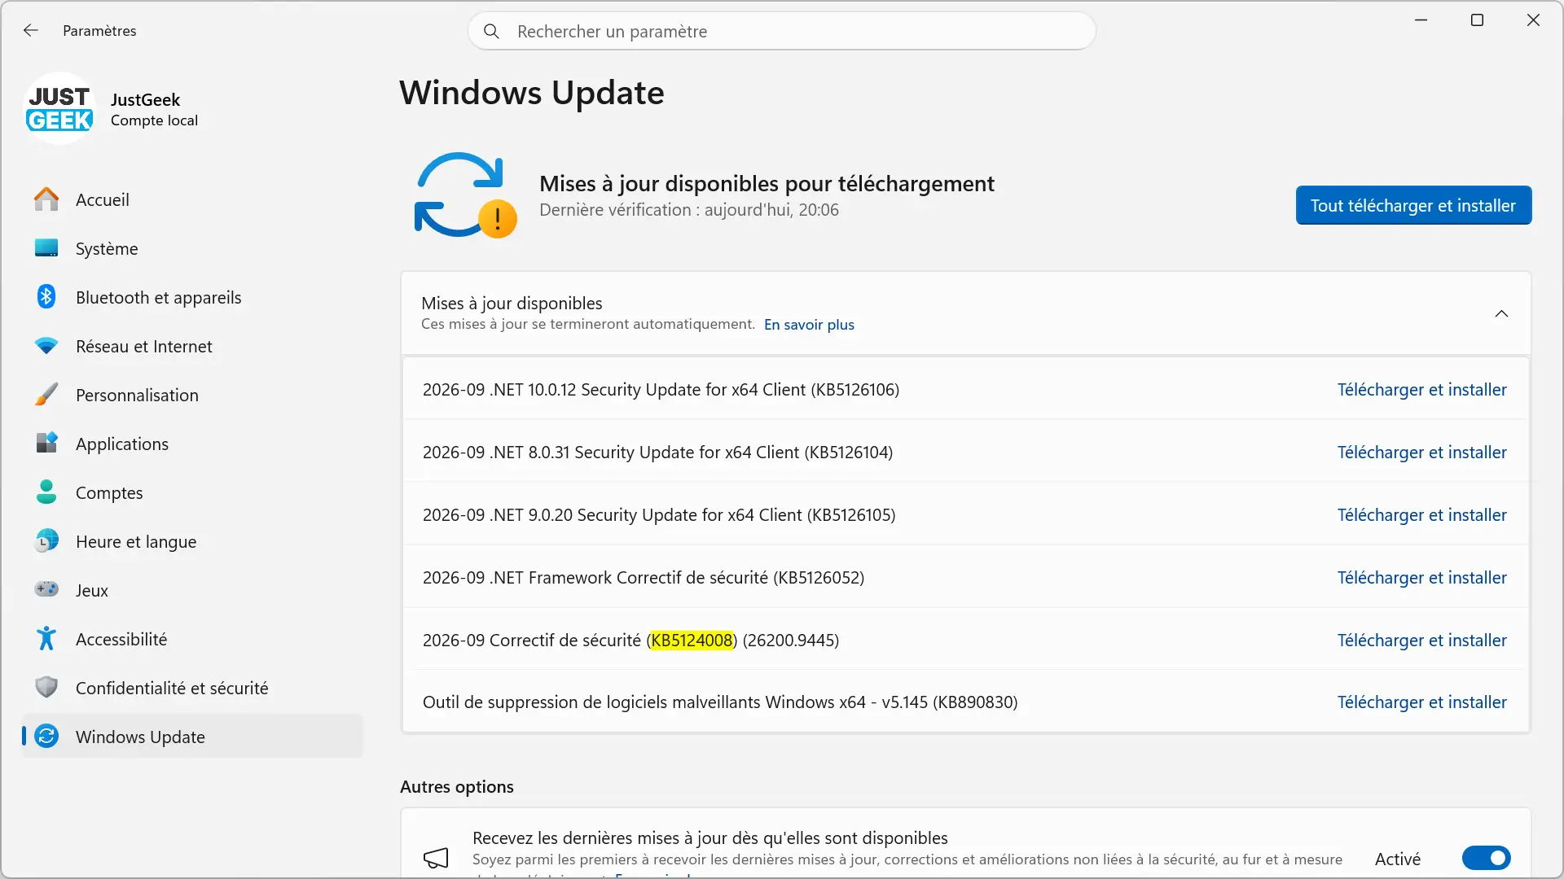Click the Accessibilité figure icon

click(x=46, y=639)
